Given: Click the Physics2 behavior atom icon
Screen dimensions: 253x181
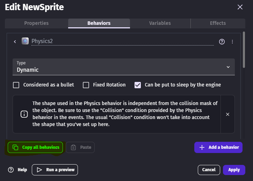Looking at the screenshot, I should pyautogui.click(x=25, y=41).
